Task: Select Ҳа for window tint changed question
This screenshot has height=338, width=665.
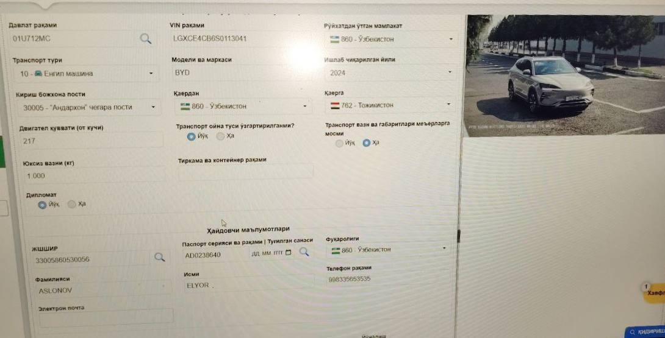Action: pos(220,136)
